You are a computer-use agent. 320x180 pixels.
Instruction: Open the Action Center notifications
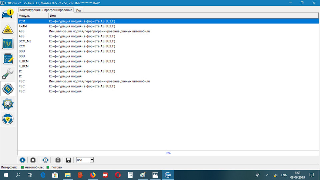tap(312, 175)
